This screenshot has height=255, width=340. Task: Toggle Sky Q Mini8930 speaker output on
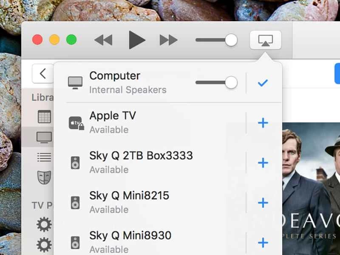[263, 243]
